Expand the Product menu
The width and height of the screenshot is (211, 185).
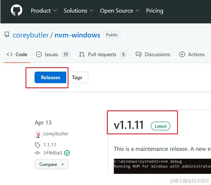click(44, 11)
